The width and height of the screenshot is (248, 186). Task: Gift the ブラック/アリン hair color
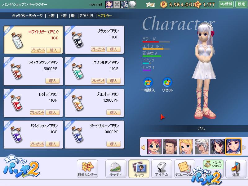click(x=98, y=49)
